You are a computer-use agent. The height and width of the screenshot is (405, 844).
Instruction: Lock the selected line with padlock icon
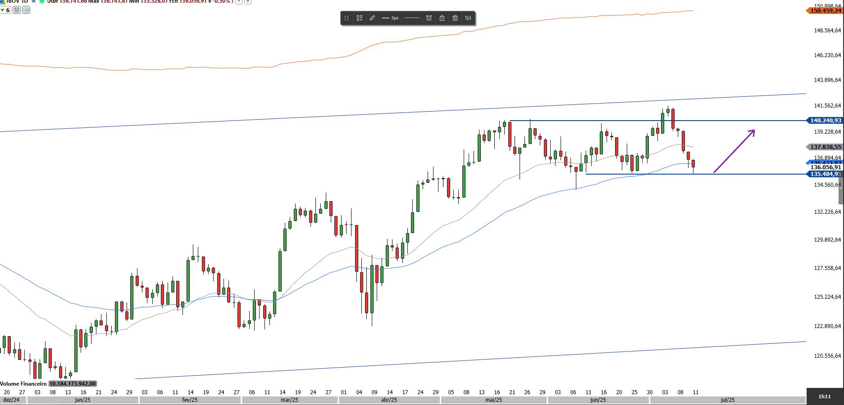[x=442, y=18]
